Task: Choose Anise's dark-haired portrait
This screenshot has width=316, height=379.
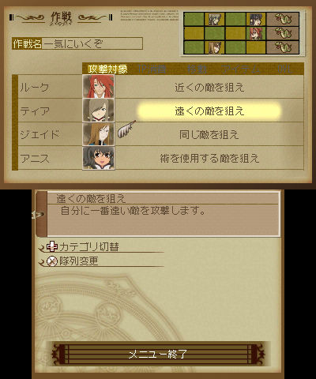Action: coord(99,158)
